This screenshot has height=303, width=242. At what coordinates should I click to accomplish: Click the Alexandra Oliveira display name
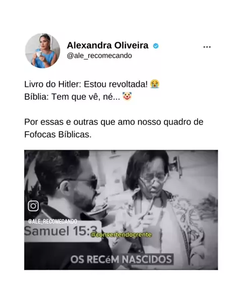(x=107, y=45)
